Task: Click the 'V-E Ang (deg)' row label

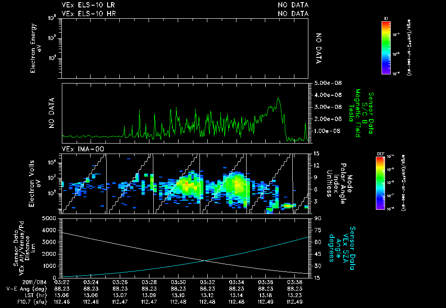Action: (x=27, y=289)
